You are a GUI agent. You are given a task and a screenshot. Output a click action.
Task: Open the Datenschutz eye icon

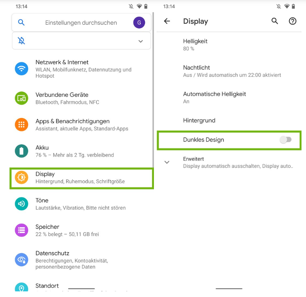coord(21,260)
